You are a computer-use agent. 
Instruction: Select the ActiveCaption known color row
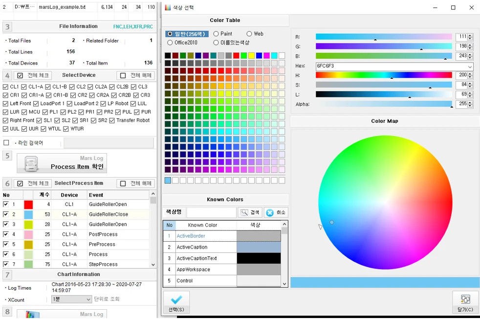[x=222, y=247]
